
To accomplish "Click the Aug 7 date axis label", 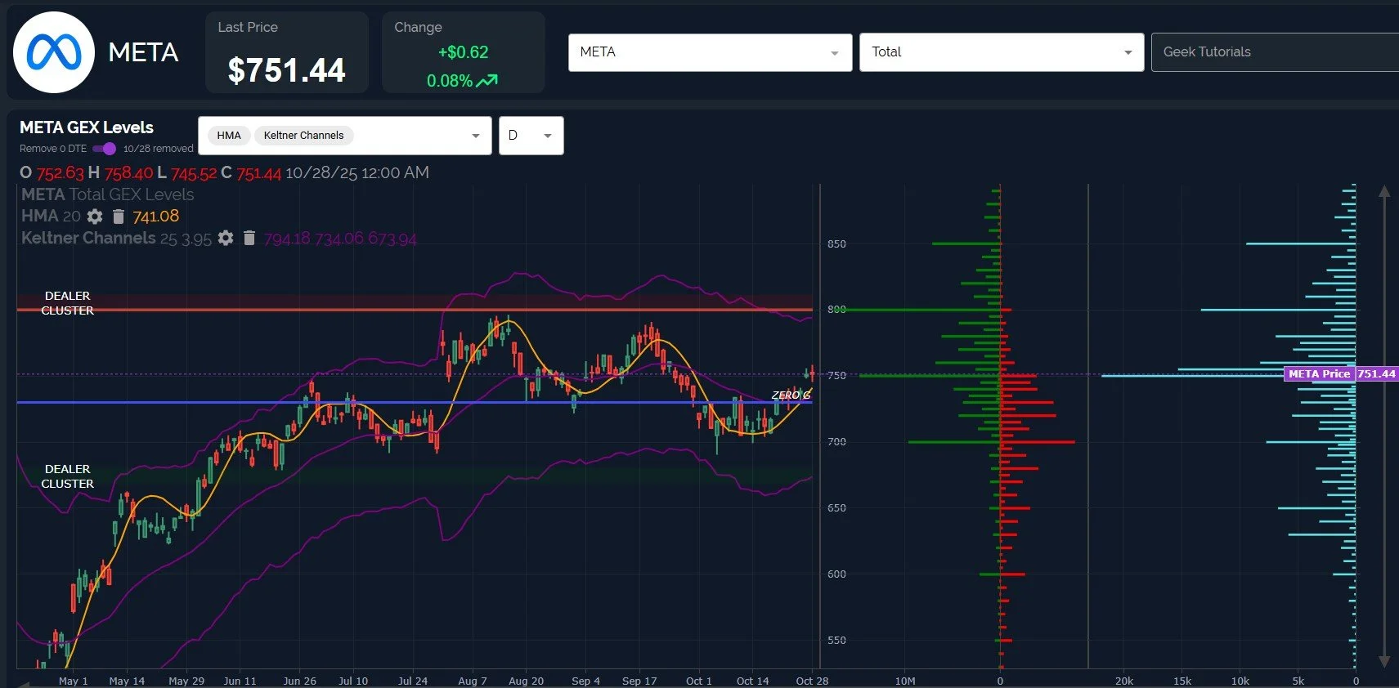I will point(472,681).
